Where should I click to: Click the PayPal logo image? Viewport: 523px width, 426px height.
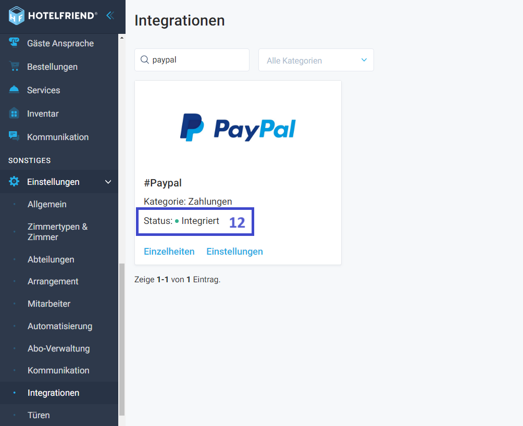(238, 128)
